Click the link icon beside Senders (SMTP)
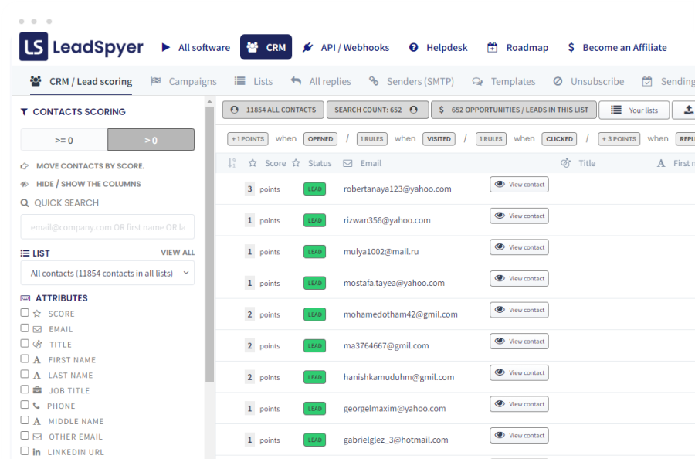Viewport: 695px width, 459px height. pos(374,81)
